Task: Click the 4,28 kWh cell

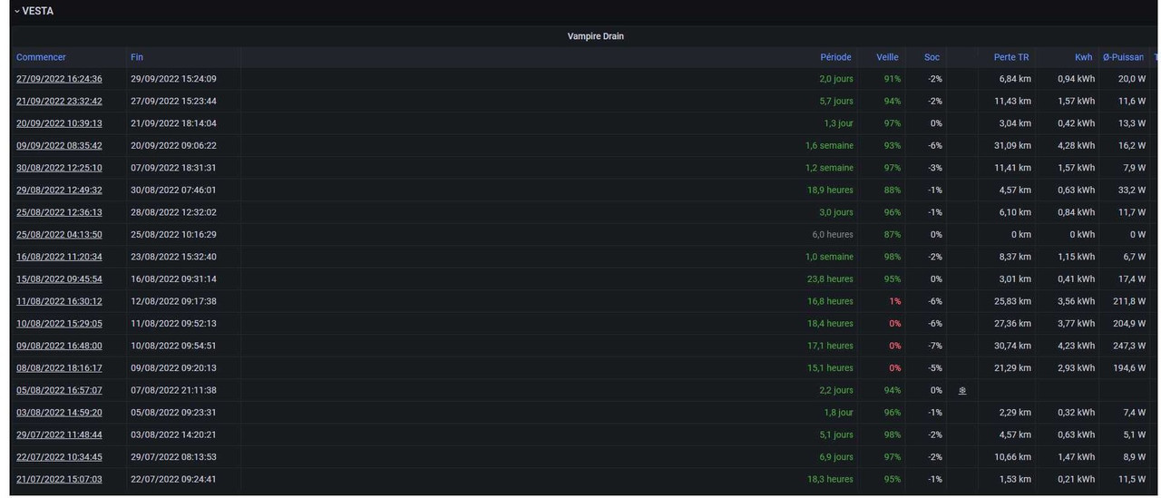Action: pos(1076,146)
